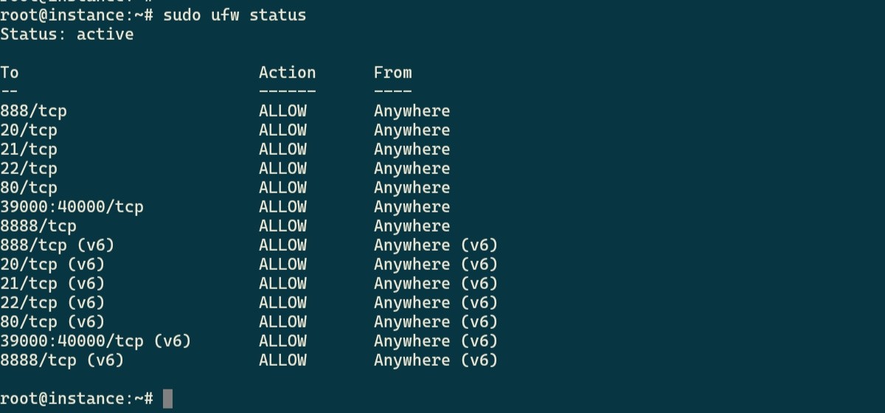Click the "888/tcp (v6)" rule entry
This screenshot has width=885, height=413.
(58, 245)
